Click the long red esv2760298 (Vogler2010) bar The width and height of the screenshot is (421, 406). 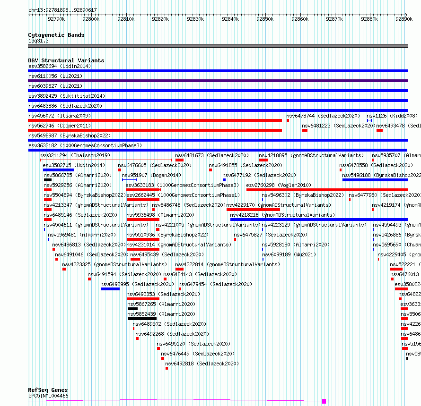pyautogui.click(x=327, y=190)
